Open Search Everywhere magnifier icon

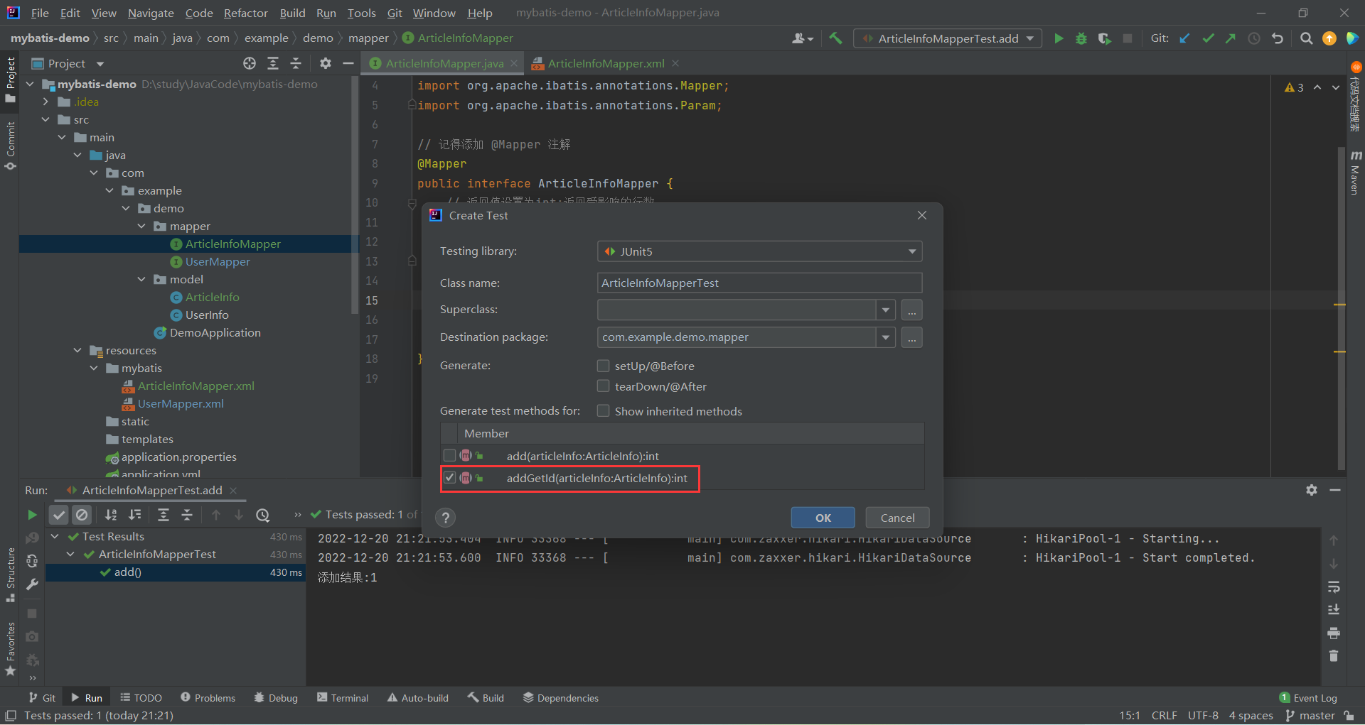(x=1306, y=38)
